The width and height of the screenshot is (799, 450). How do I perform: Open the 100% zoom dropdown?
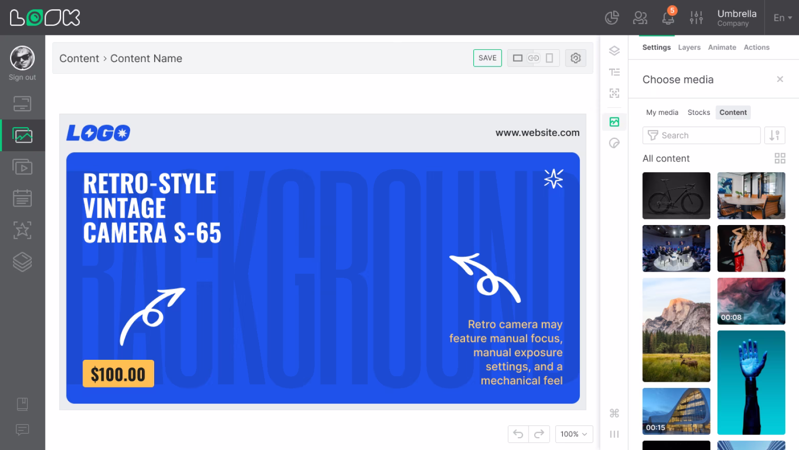[574, 434]
